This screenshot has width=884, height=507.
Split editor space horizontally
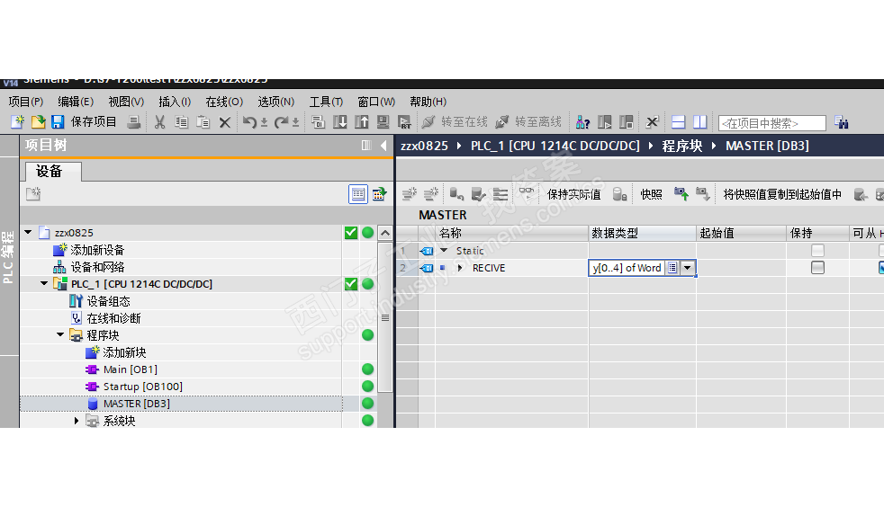pos(679,122)
